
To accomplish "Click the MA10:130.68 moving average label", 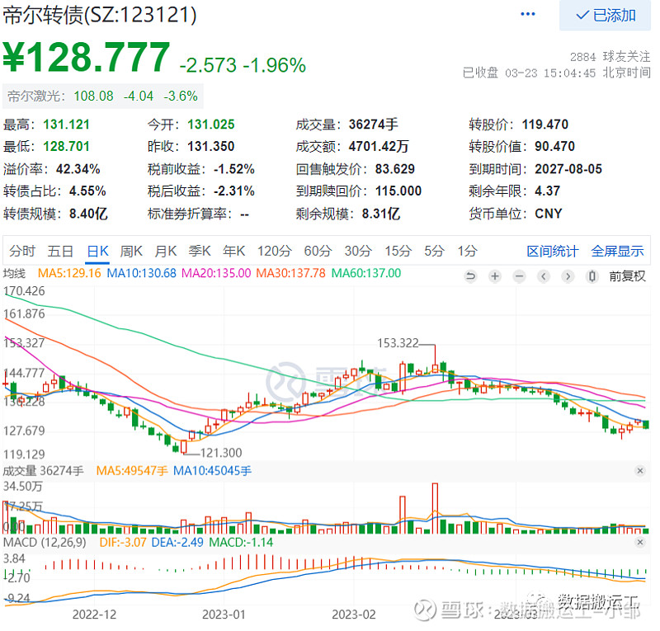I will 141,273.
